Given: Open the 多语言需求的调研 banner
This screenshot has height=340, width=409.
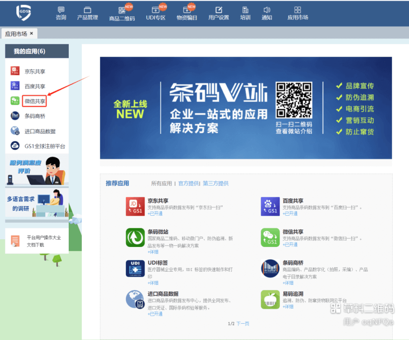Looking at the screenshot, I should pos(37,203).
